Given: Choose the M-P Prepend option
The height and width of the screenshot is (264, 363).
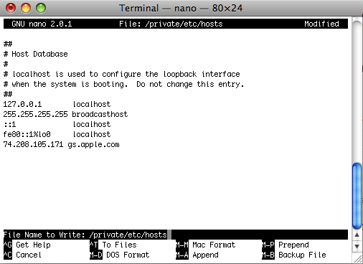Looking at the screenshot, I should [x=286, y=245].
